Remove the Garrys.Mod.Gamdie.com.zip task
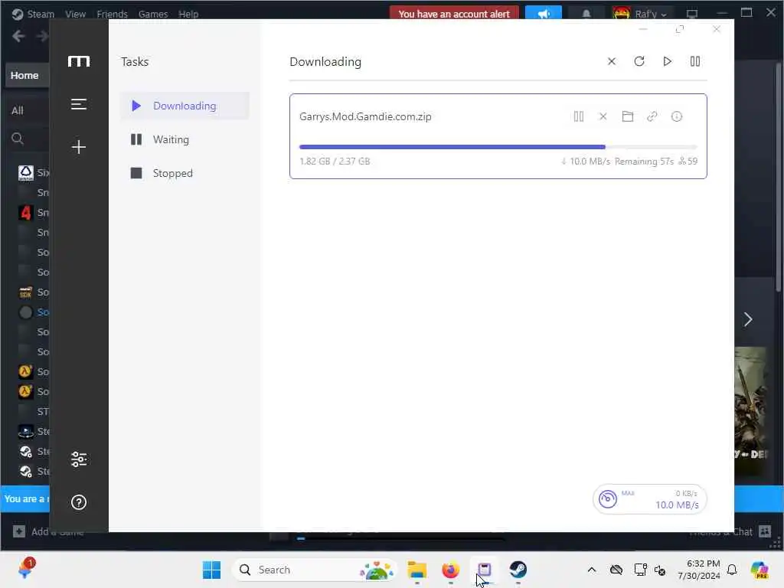This screenshot has width=784, height=588. [x=603, y=116]
